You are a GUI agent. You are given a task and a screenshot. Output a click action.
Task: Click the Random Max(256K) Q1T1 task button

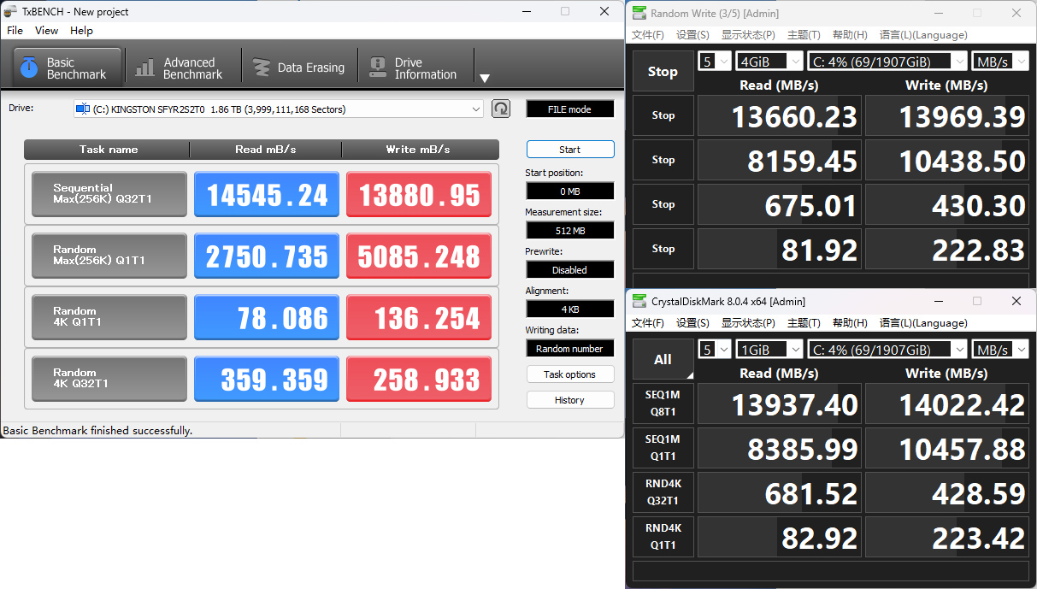tap(109, 256)
